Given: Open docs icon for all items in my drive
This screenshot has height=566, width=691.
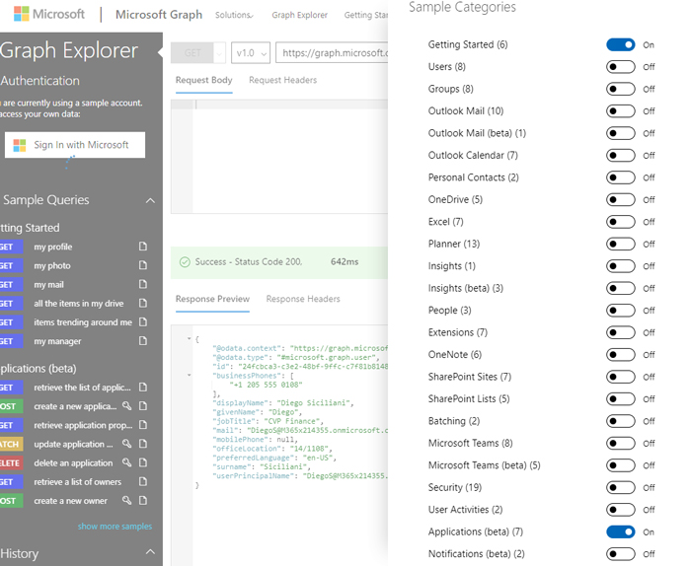Looking at the screenshot, I should [143, 304].
